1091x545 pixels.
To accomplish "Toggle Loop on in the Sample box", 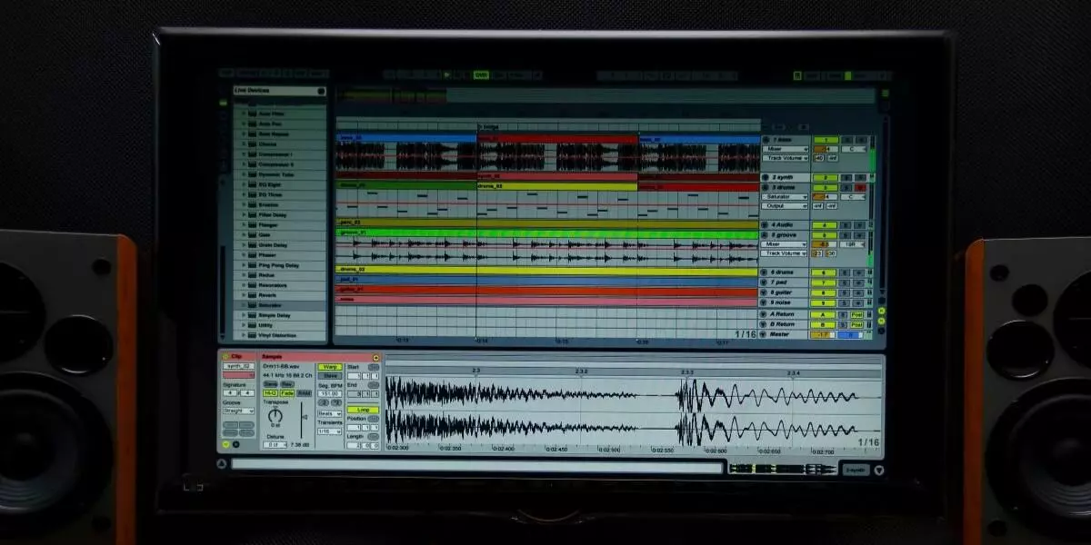I will click(363, 410).
